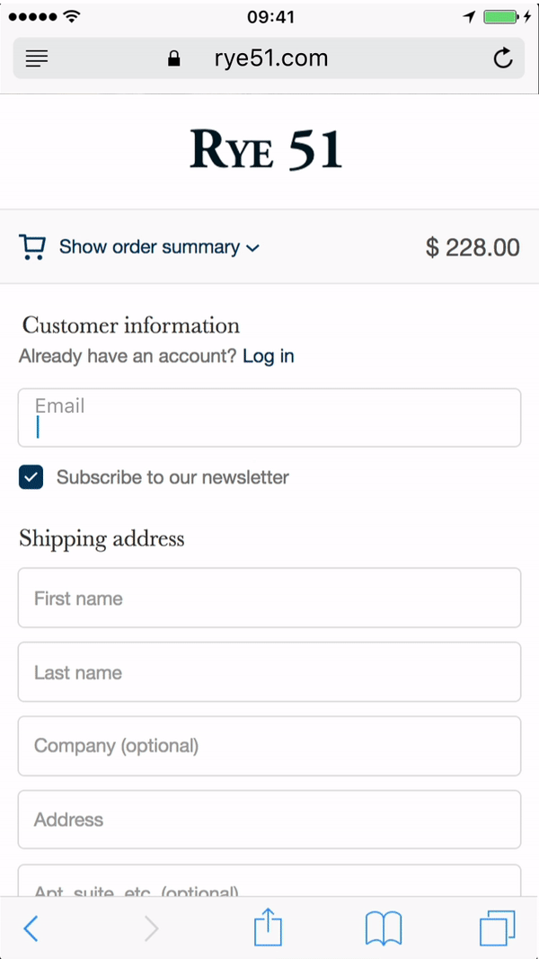This screenshot has height=959, width=539.
Task: Reload the rye51.com page
Action: (503, 59)
